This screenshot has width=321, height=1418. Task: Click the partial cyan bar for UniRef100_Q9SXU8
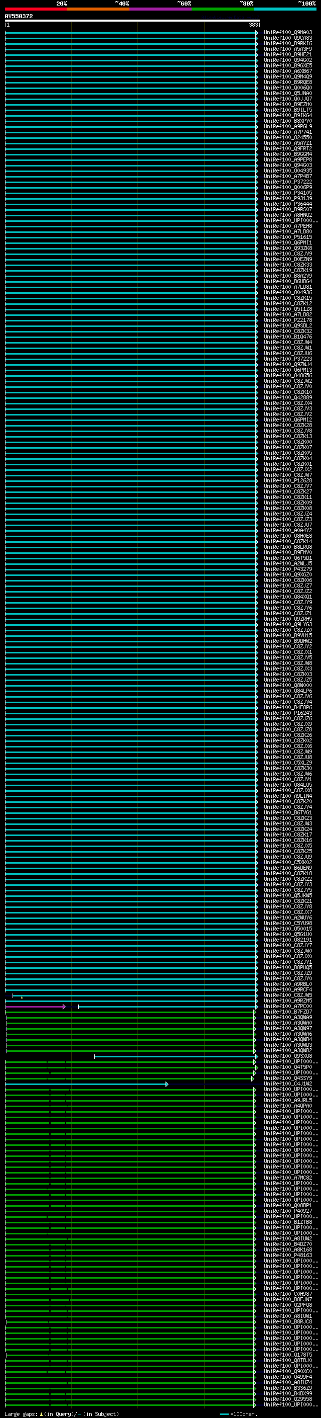(176, 1056)
